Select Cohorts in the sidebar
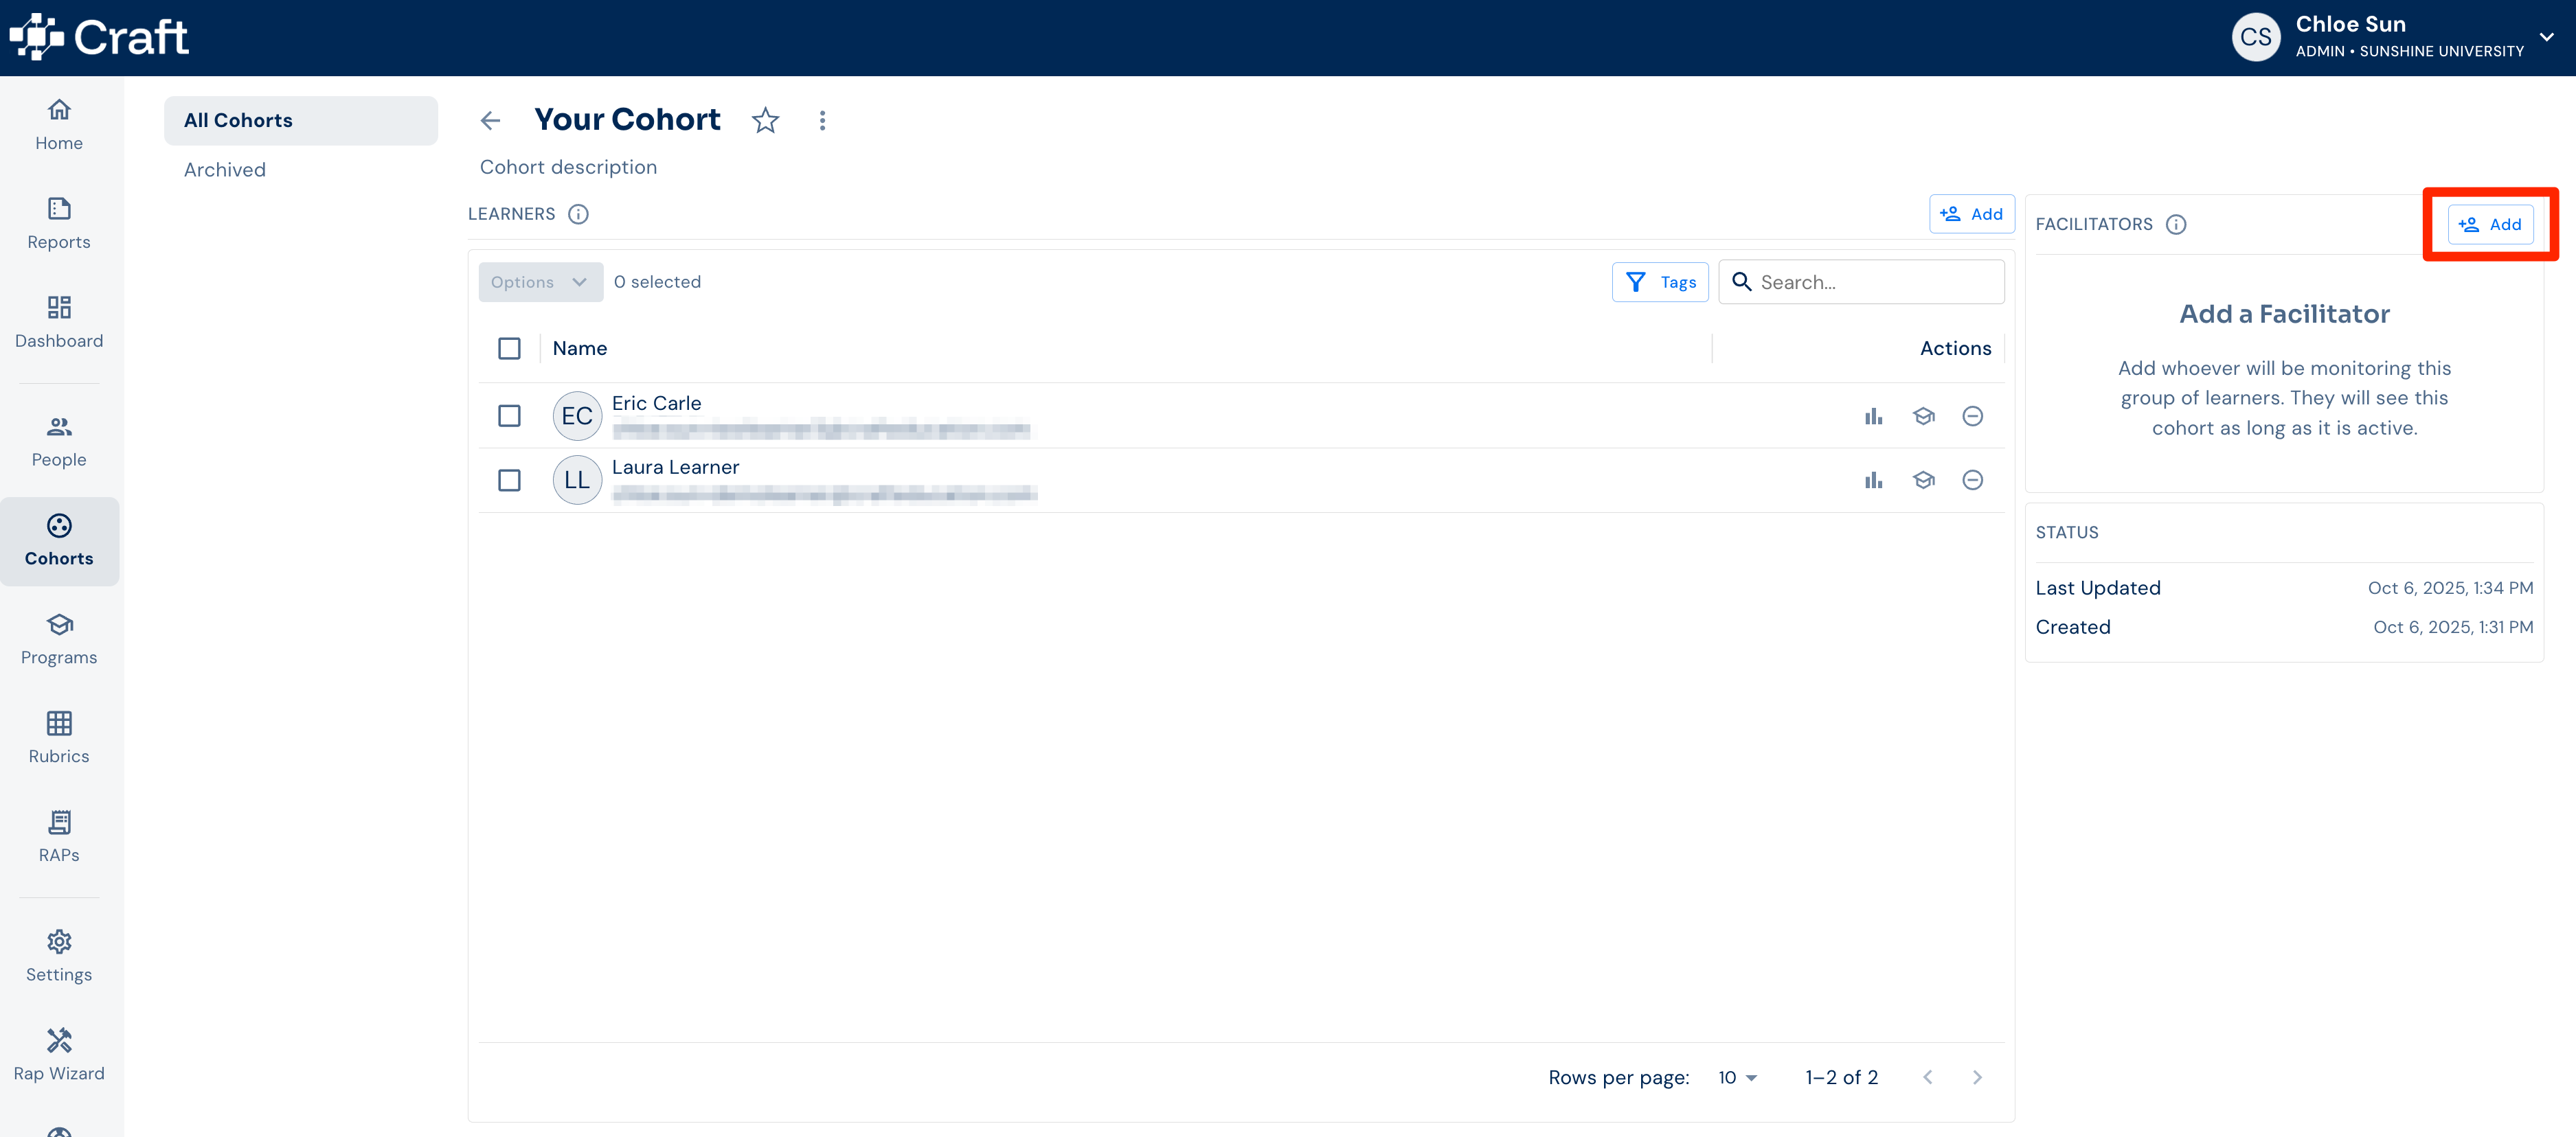 tap(59, 540)
